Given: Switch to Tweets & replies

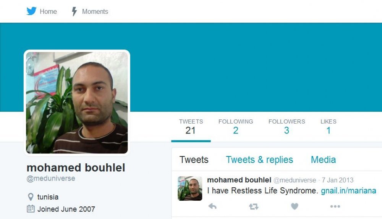Looking at the screenshot, I should point(259,159).
